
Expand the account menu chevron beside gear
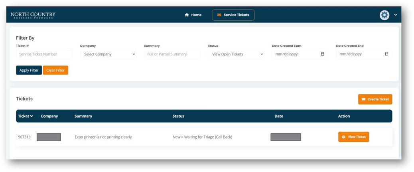[396, 15]
